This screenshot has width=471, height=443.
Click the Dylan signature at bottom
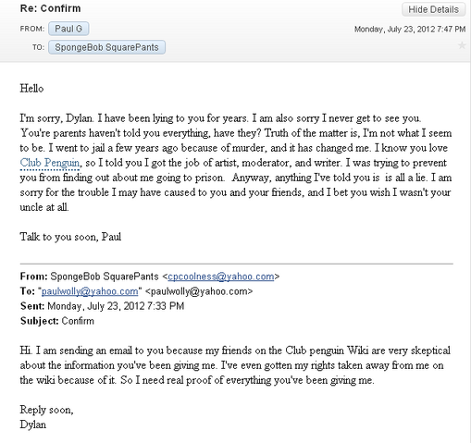[x=33, y=425]
